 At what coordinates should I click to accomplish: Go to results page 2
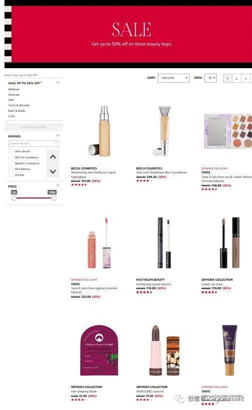point(236,79)
